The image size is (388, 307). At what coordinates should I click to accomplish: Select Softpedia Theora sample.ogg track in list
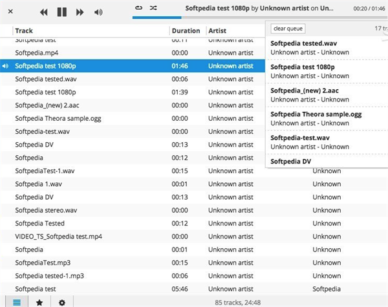pos(133,118)
